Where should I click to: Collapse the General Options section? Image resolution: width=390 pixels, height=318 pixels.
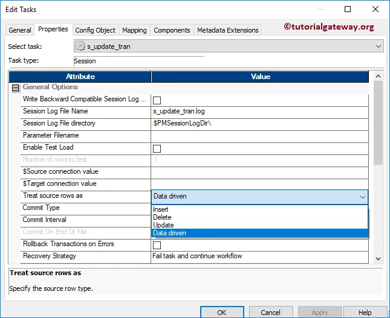16,87
